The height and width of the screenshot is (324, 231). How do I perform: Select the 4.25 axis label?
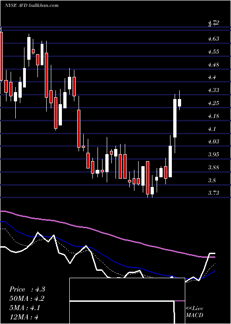tap(213, 103)
